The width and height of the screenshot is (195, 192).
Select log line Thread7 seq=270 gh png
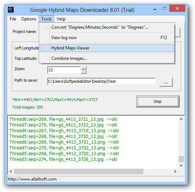tap(64, 148)
